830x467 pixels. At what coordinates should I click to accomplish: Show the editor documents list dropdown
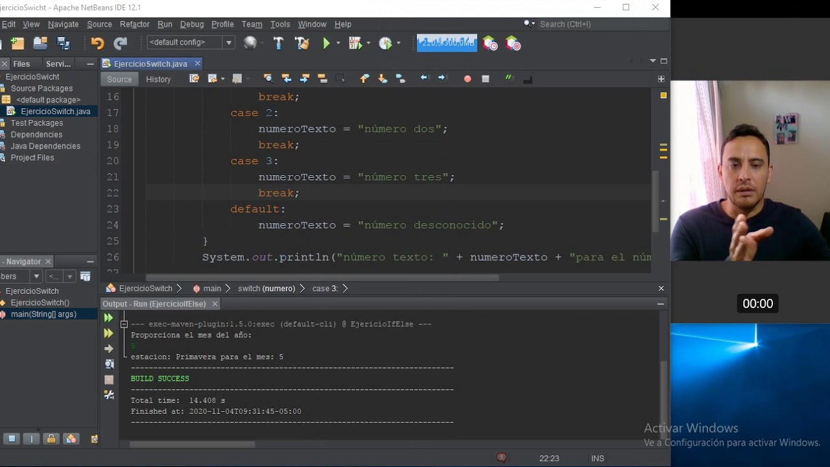pos(652,61)
